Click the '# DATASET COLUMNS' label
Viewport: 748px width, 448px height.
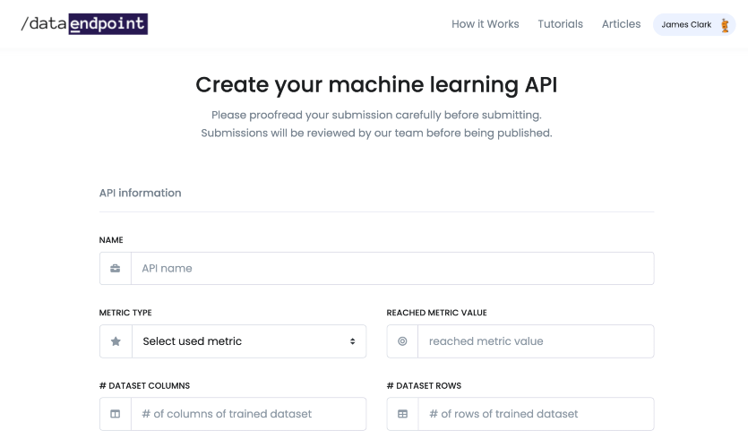(144, 385)
